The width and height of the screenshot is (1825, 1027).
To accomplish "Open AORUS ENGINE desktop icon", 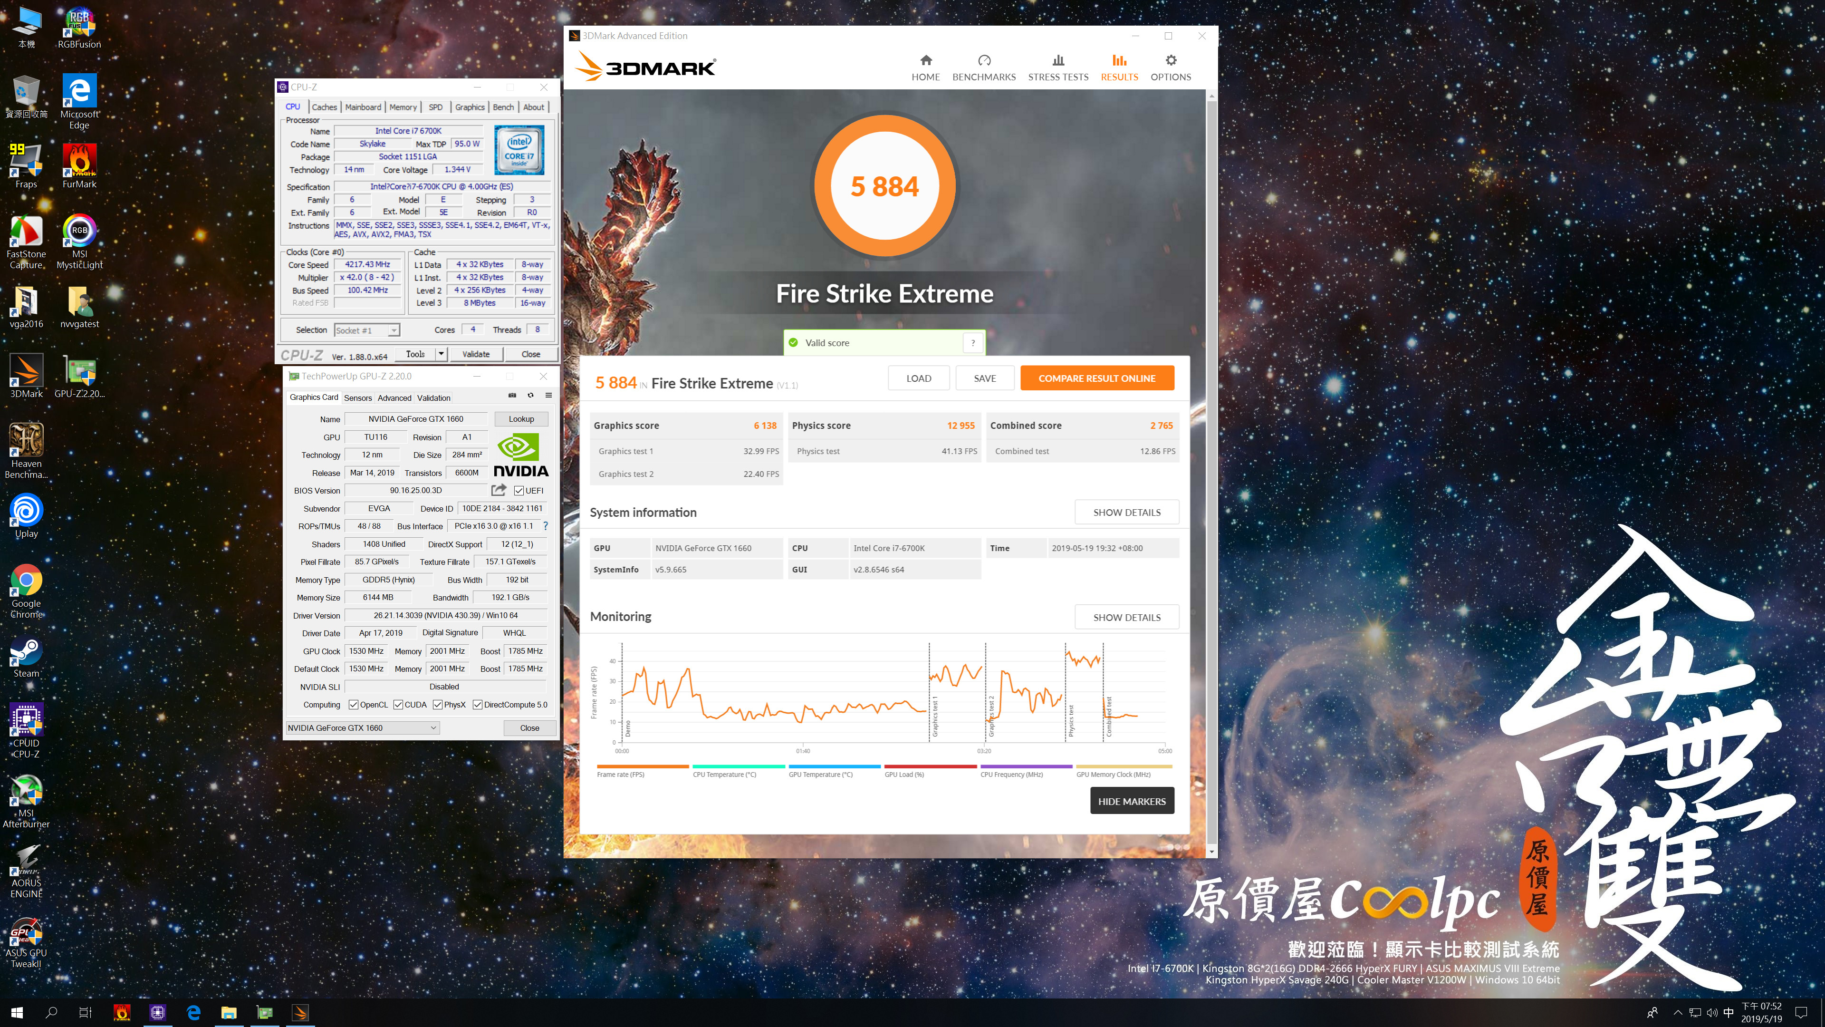I will click(26, 871).
